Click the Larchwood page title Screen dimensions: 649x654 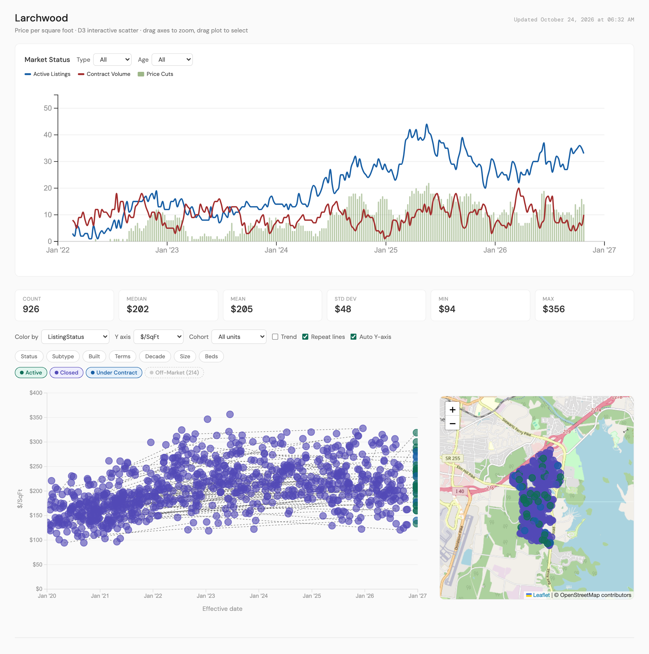(41, 18)
